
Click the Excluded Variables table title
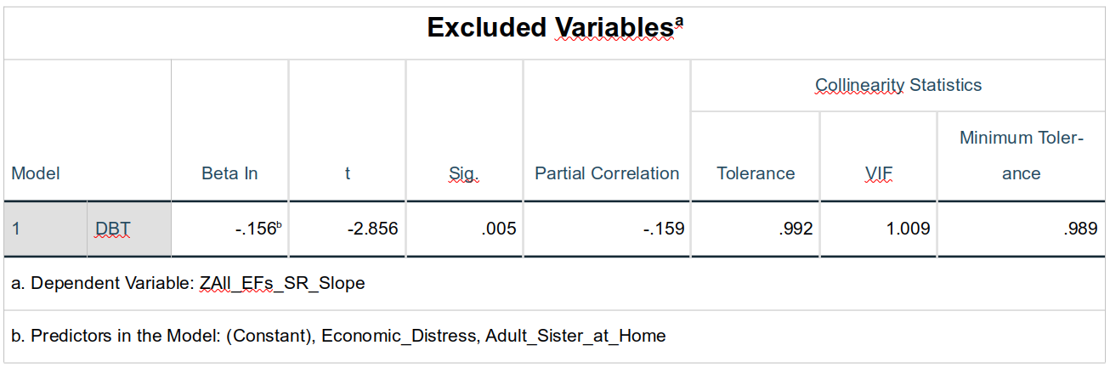coord(555,28)
